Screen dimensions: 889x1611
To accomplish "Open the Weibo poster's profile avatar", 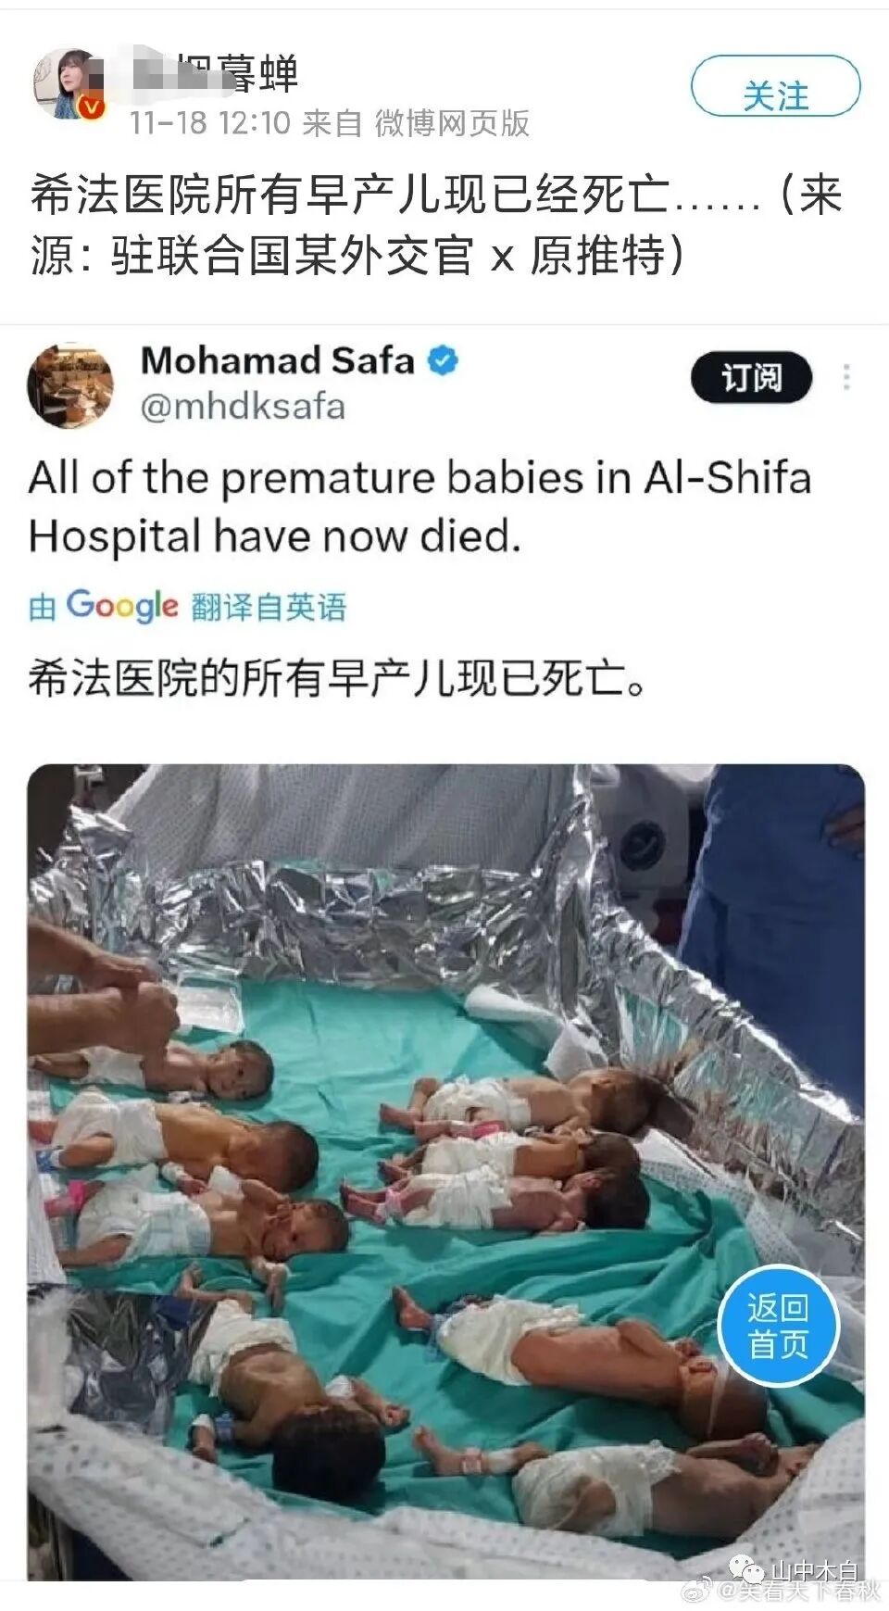I will (67, 84).
